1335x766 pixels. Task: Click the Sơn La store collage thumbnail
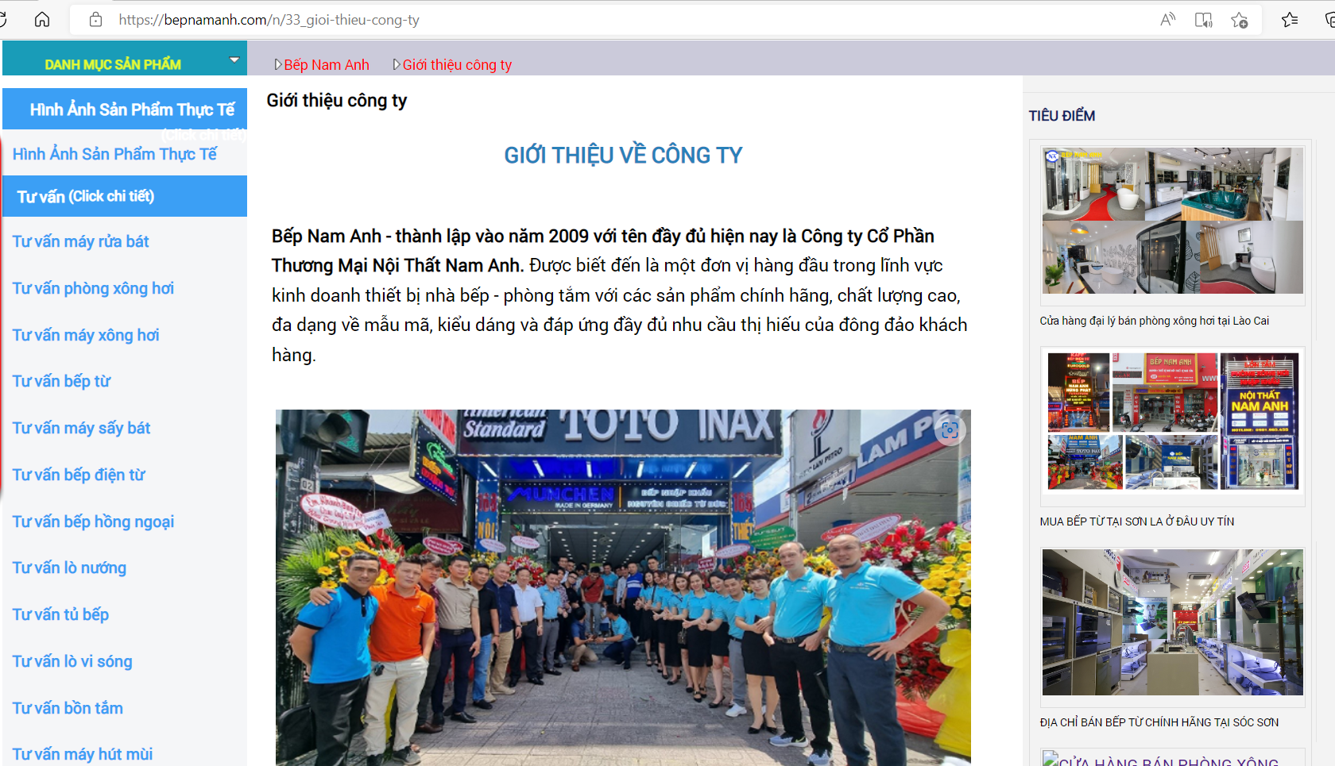1172,421
